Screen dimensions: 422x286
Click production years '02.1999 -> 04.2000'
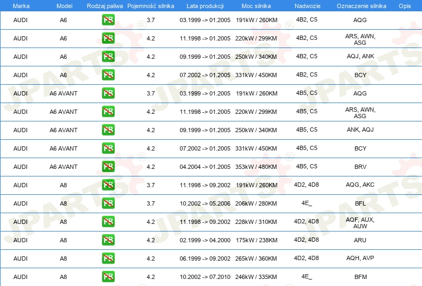tap(205, 240)
